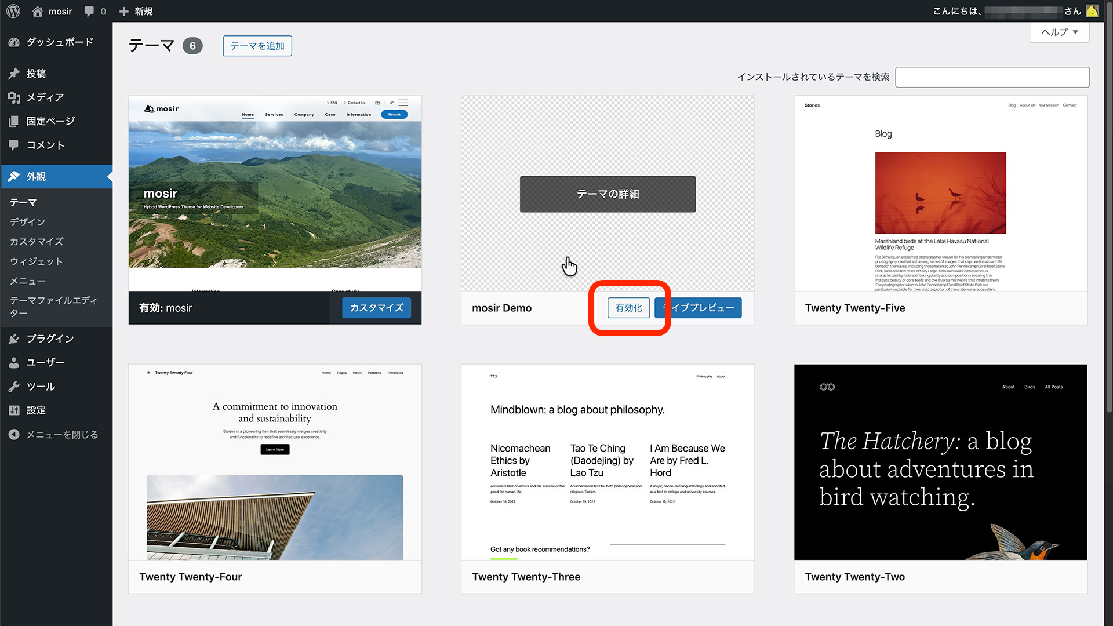Focus the installed themes search field
Screen dimensions: 1113x626
(x=992, y=77)
